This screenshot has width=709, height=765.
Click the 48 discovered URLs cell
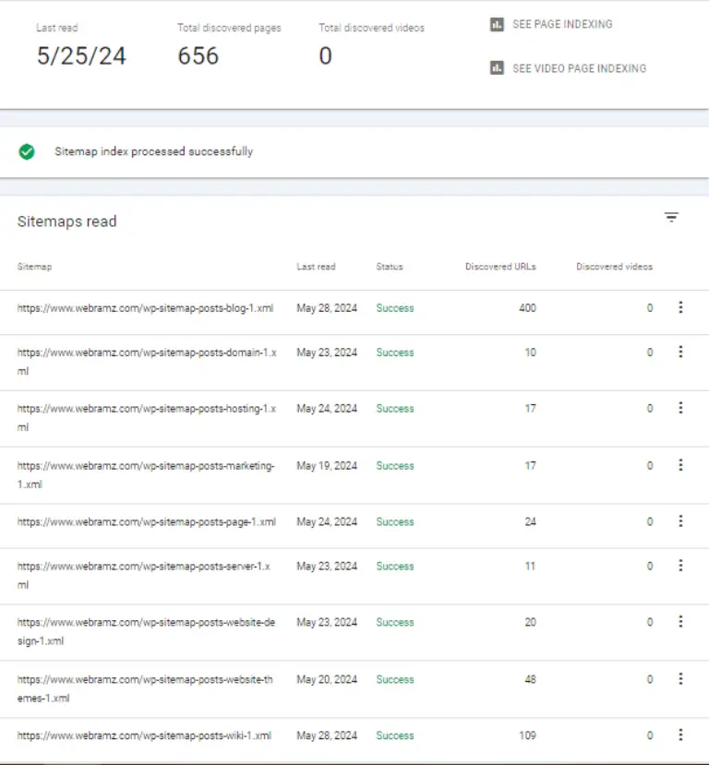[531, 679]
